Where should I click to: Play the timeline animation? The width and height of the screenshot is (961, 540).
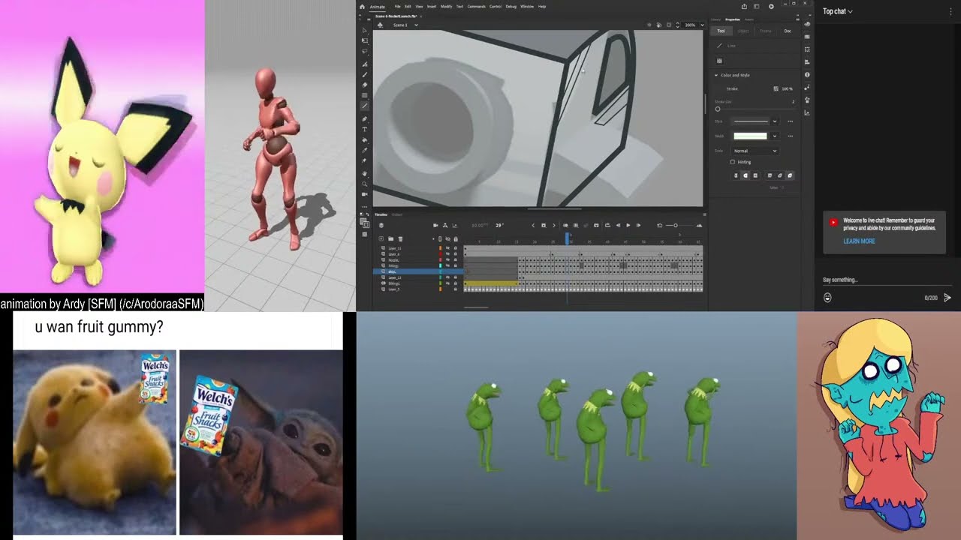tap(628, 226)
